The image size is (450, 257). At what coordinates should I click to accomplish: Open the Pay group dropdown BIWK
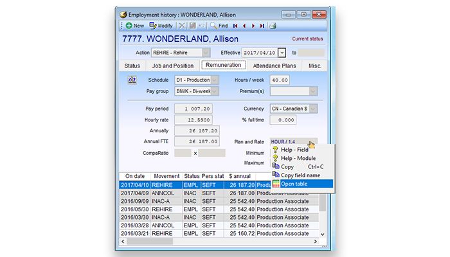[x=214, y=91]
